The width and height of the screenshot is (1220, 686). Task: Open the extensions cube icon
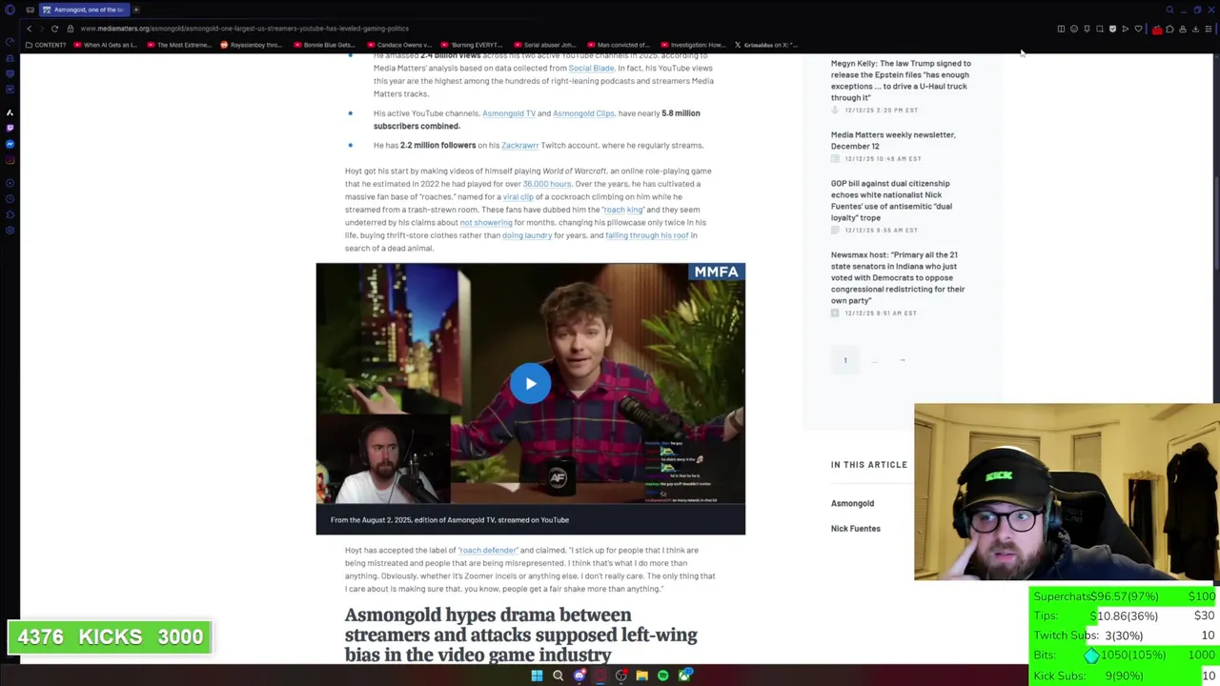click(1169, 30)
